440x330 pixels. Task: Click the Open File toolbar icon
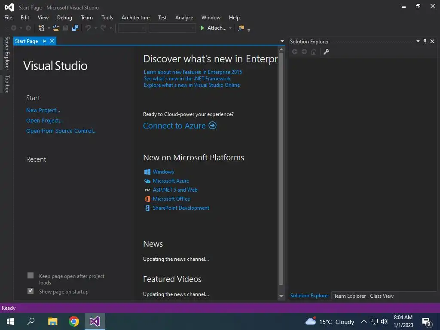56,28
